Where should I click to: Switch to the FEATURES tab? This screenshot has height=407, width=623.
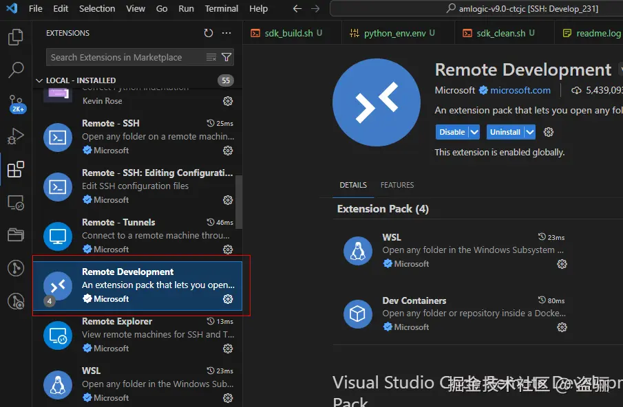tap(397, 185)
